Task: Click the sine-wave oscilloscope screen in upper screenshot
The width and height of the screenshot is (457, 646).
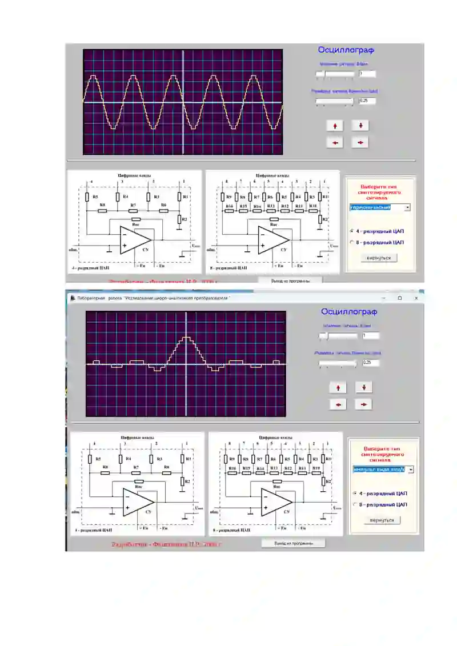Action: 183,102
